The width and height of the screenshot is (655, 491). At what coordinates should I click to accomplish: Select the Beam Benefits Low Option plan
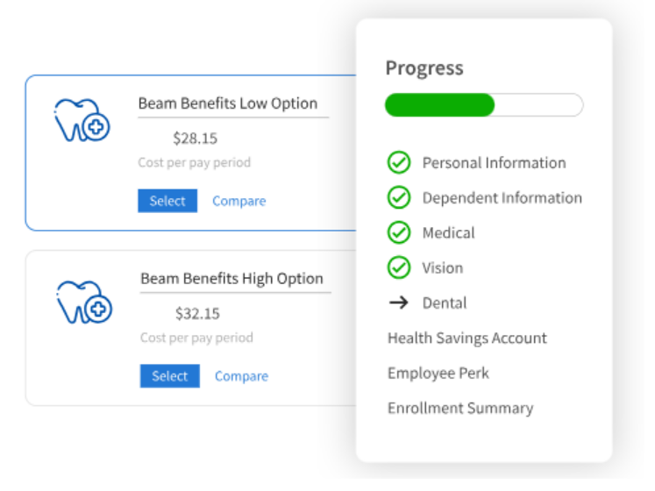[167, 201]
